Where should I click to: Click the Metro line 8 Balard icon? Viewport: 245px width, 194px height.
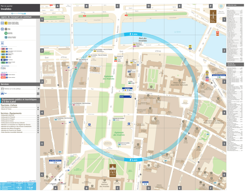[6, 29]
